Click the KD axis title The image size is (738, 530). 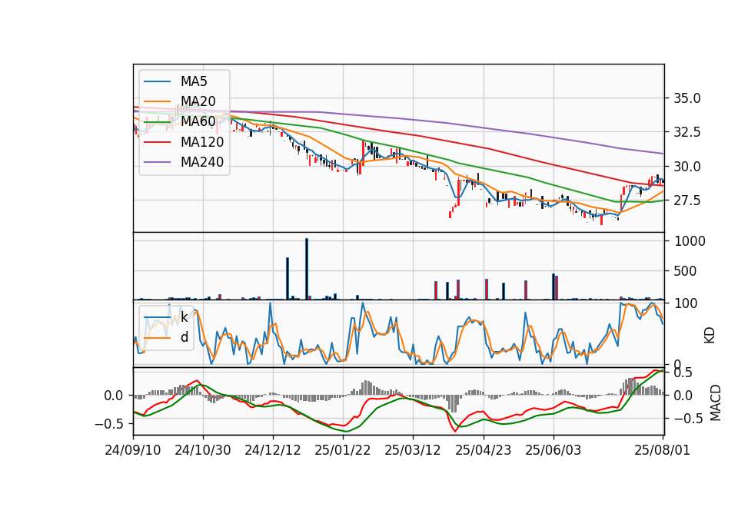710,335
